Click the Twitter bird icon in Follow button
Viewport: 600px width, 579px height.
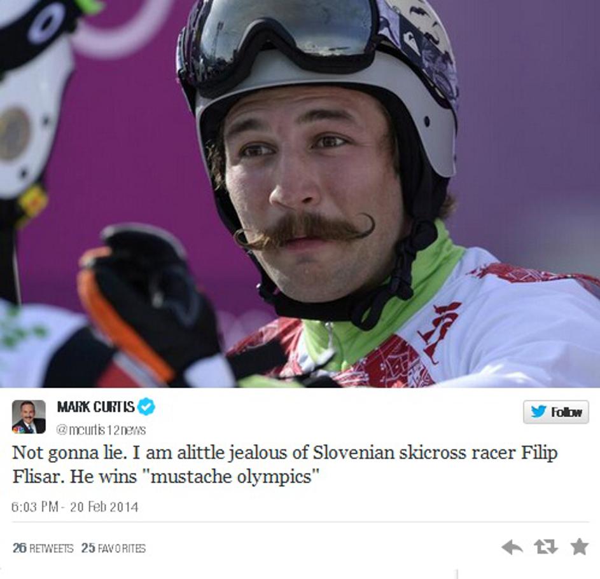539,412
